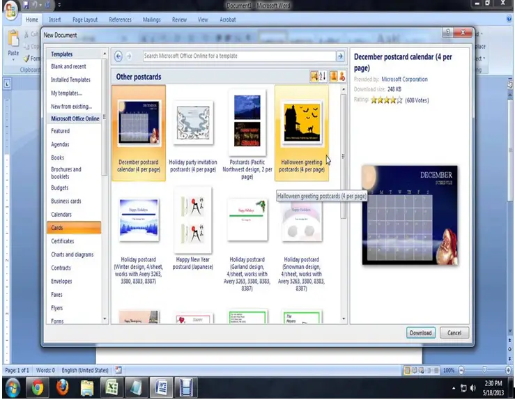Click the Office Button orb
This screenshot has width=515, height=400.
[x=10, y=10]
